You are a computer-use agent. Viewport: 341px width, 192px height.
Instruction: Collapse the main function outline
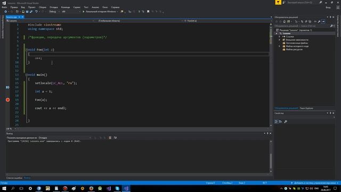(26, 75)
